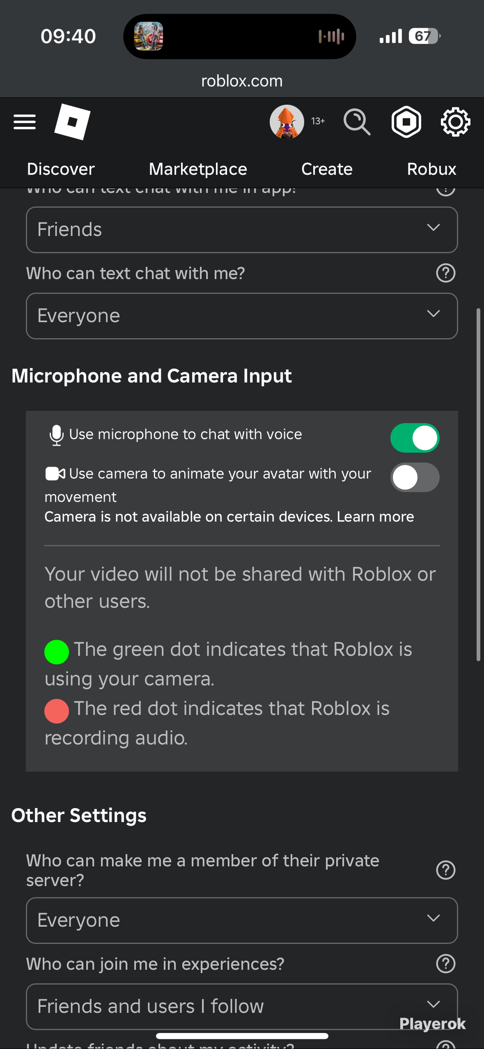
Task: Show help for private server membership question
Action: [x=446, y=870]
